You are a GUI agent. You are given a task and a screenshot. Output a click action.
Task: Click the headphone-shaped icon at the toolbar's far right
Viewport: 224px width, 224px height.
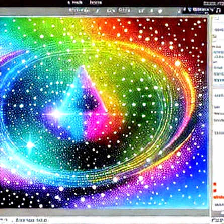[218, 11]
